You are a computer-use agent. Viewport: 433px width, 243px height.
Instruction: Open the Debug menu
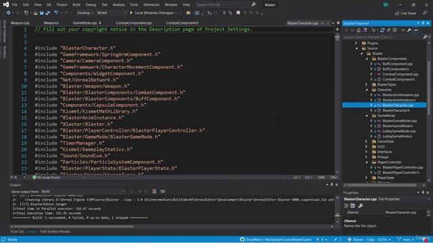(91, 5)
